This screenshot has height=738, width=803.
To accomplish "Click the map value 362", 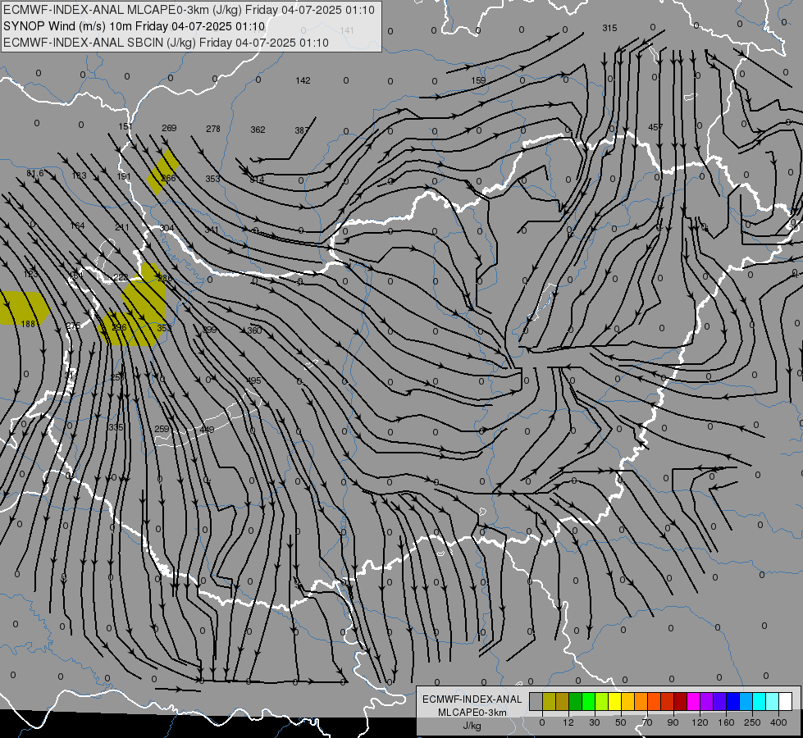I will click(x=258, y=130).
